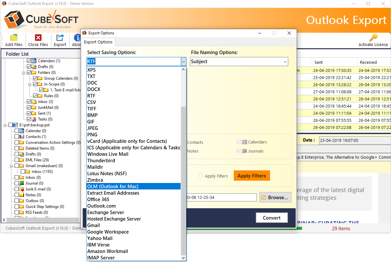The image size is (391, 262).
Task: Click the Export Options dialog title icon
Action: click(x=85, y=33)
